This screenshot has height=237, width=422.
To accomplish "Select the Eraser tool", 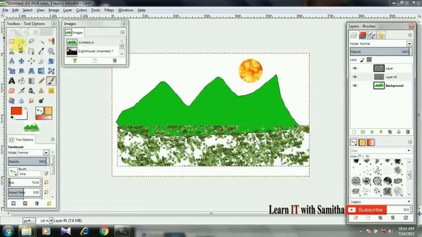I will tap(12, 91).
